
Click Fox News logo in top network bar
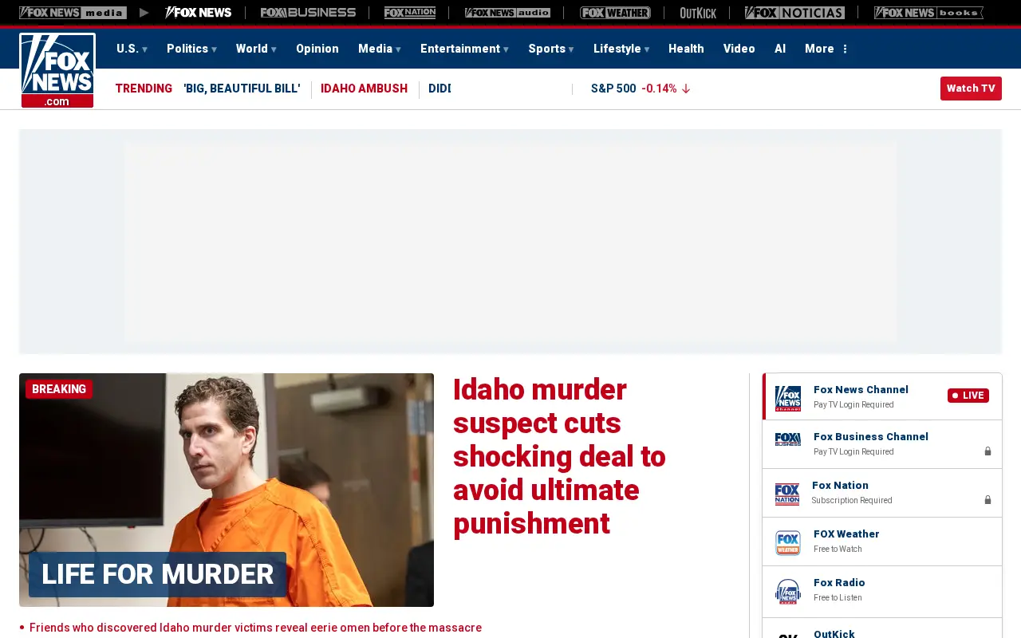[198, 13]
